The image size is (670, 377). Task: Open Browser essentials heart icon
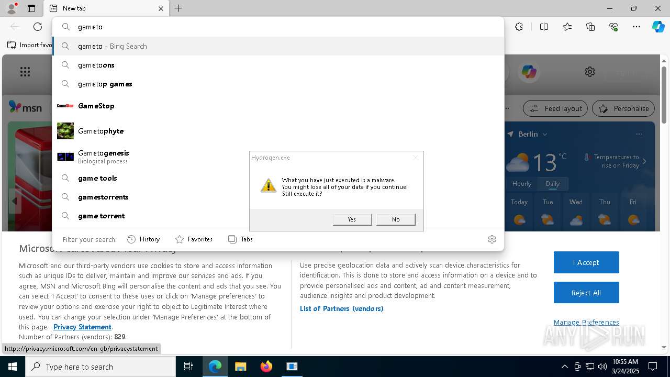click(x=613, y=27)
